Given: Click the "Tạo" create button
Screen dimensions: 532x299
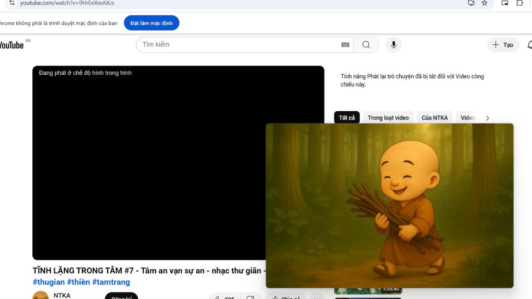Looking at the screenshot, I should [x=503, y=45].
